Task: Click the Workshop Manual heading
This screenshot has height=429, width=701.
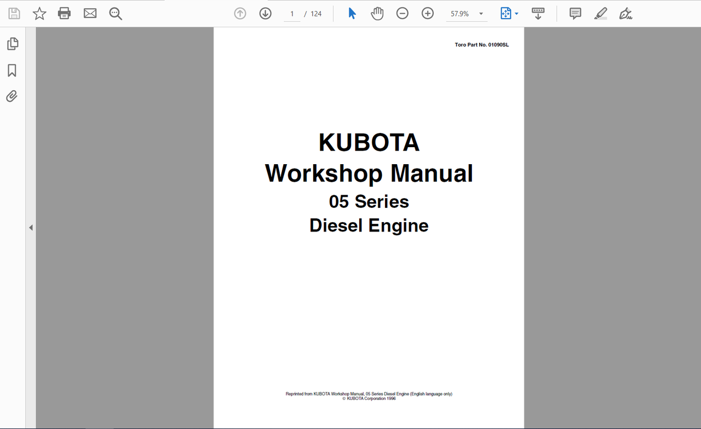Action: tap(369, 173)
